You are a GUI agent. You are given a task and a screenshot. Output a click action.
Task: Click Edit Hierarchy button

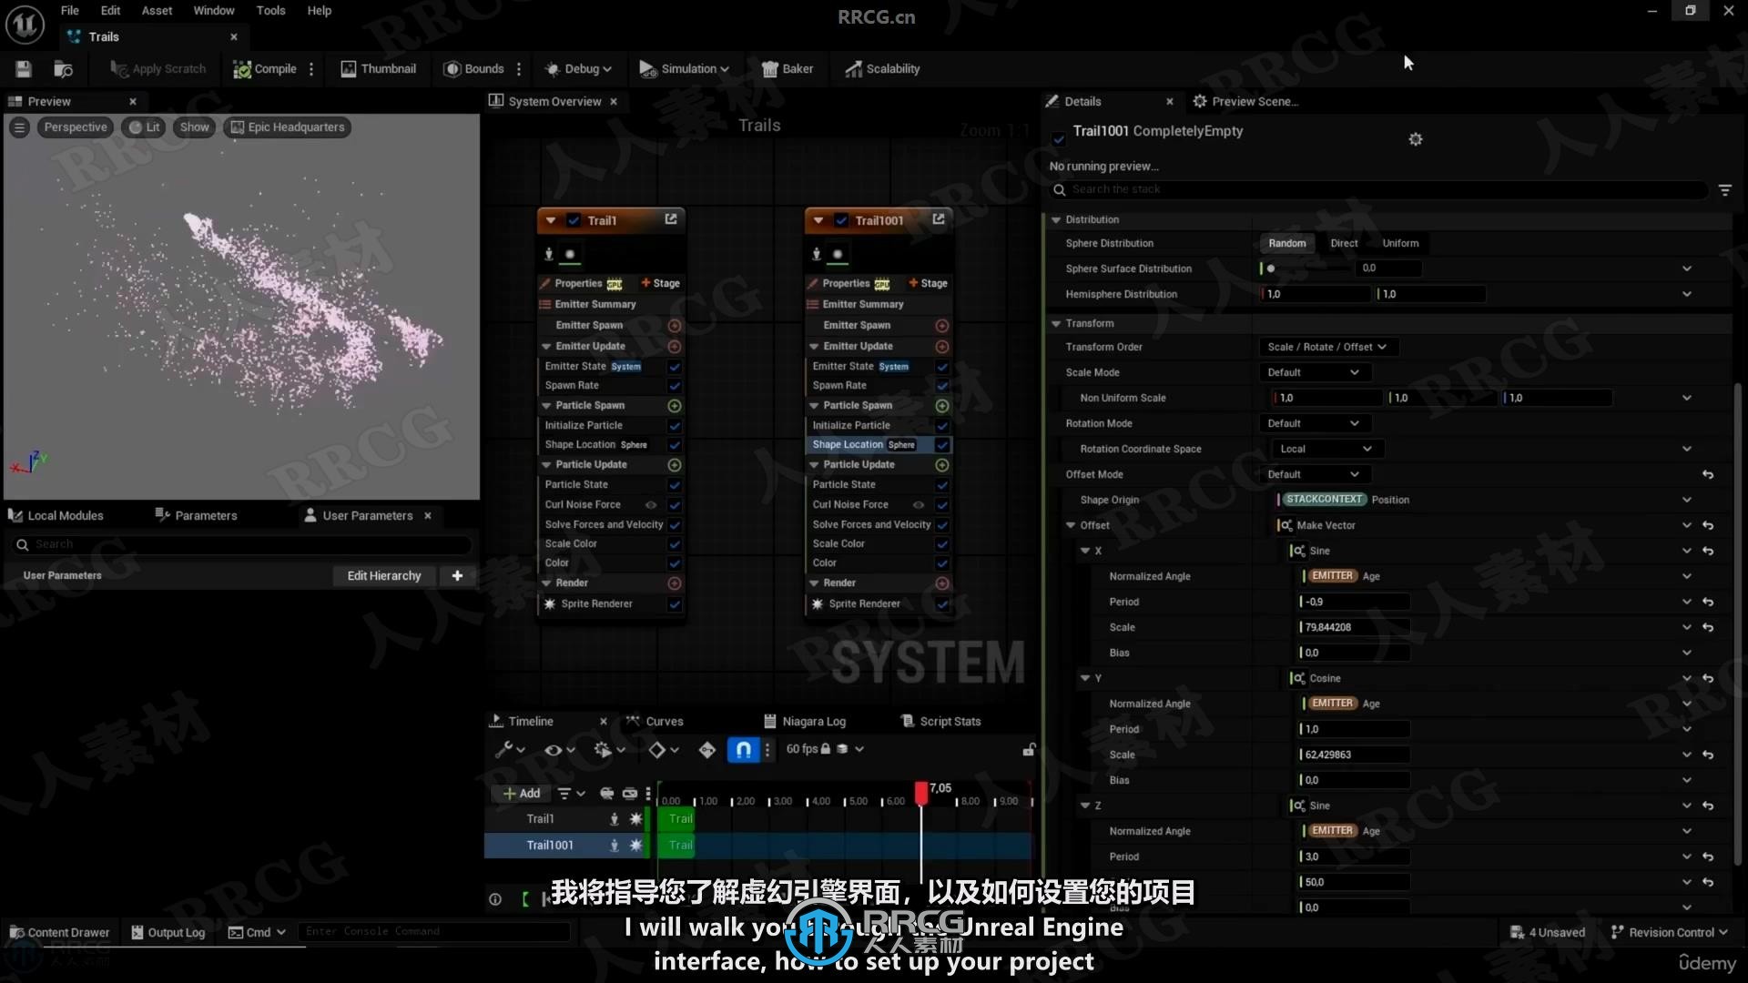(x=384, y=576)
